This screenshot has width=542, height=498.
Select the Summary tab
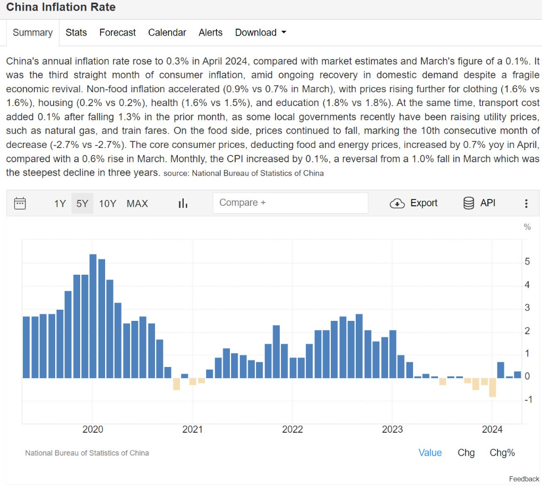[32, 32]
